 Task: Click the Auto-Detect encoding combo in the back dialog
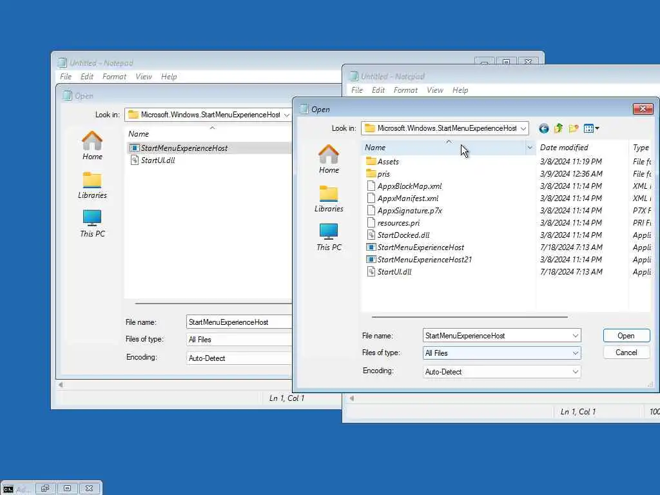click(238, 358)
